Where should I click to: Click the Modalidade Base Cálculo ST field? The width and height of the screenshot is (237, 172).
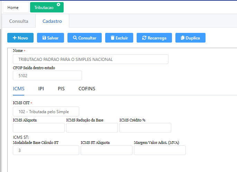pos(46,150)
